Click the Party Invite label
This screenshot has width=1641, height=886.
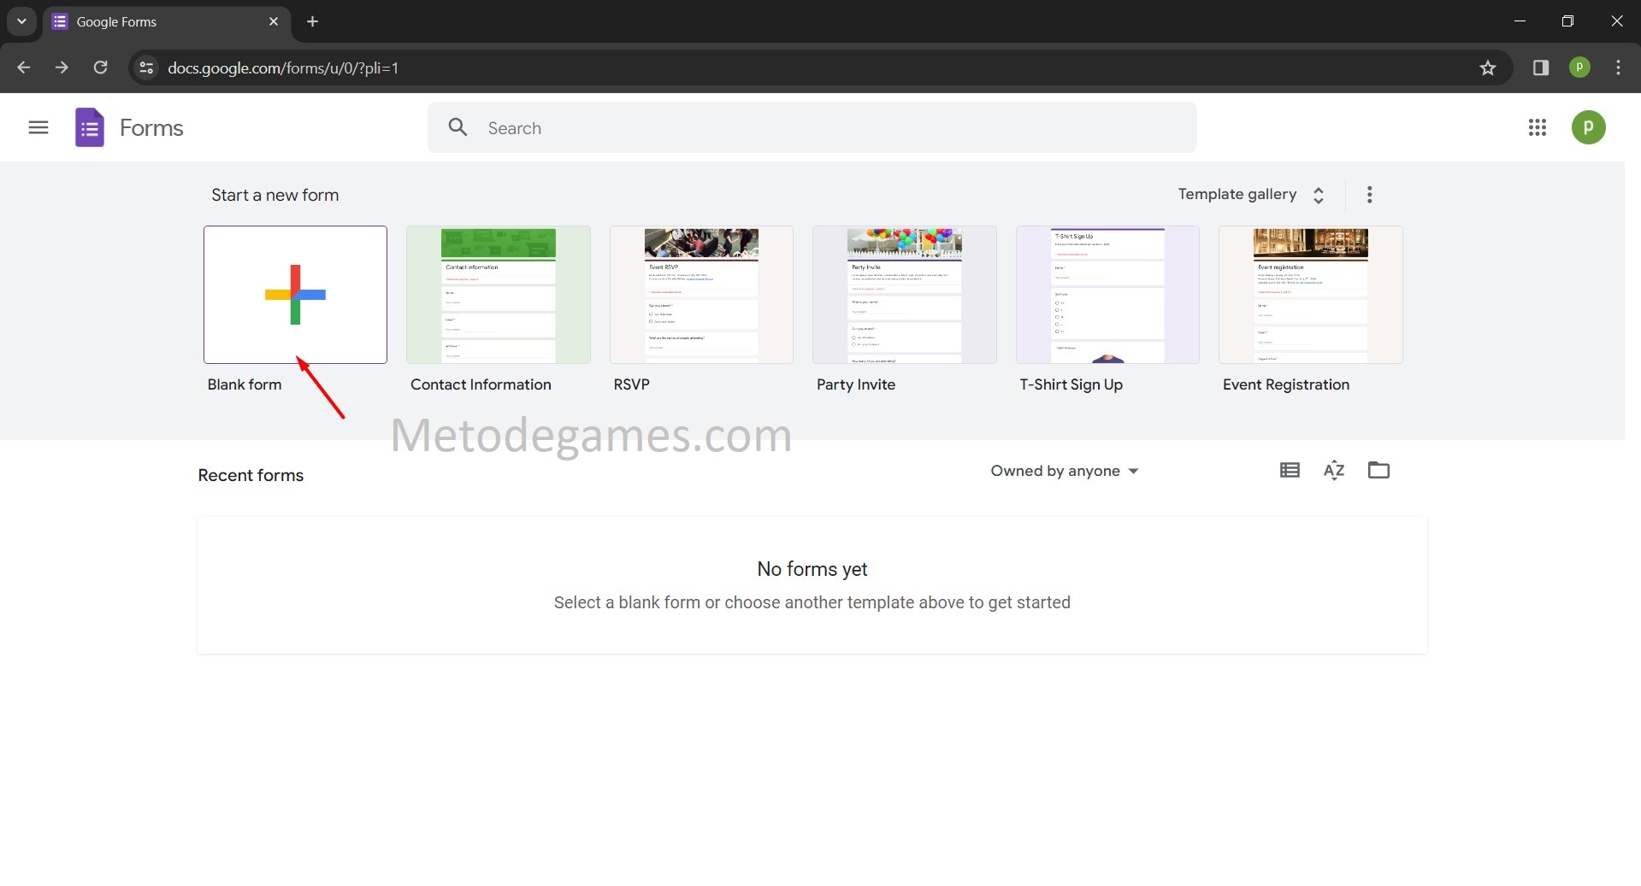point(856,384)
